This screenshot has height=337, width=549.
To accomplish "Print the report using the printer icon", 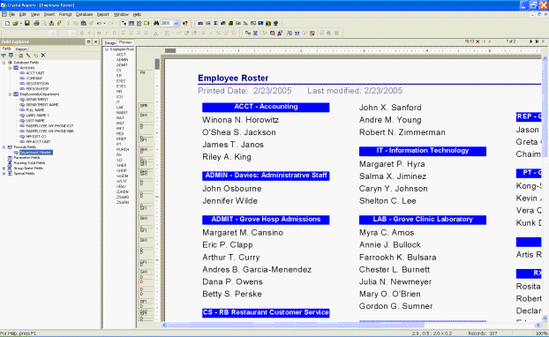I will [x=36, y=24].
